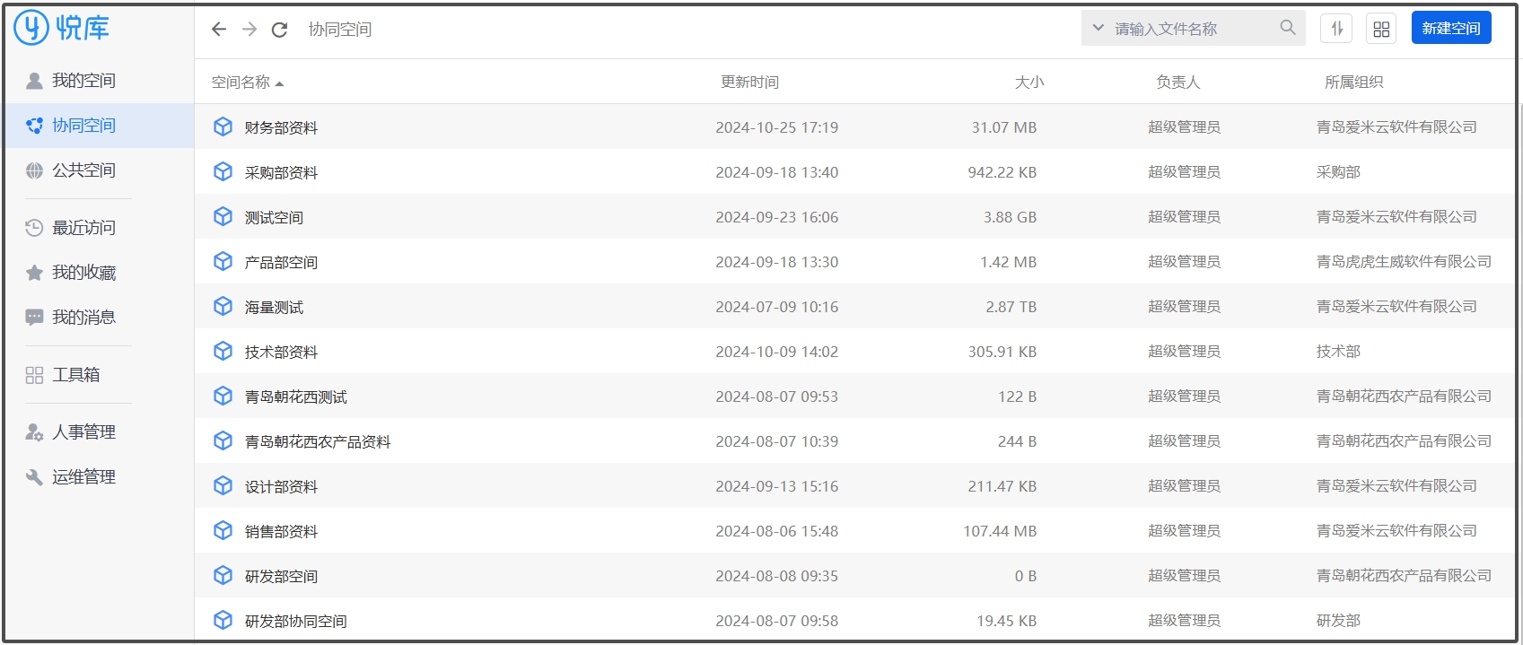Open 工具箱 from sidebar
The image size is (1523, 645).
tap(76, 375)
